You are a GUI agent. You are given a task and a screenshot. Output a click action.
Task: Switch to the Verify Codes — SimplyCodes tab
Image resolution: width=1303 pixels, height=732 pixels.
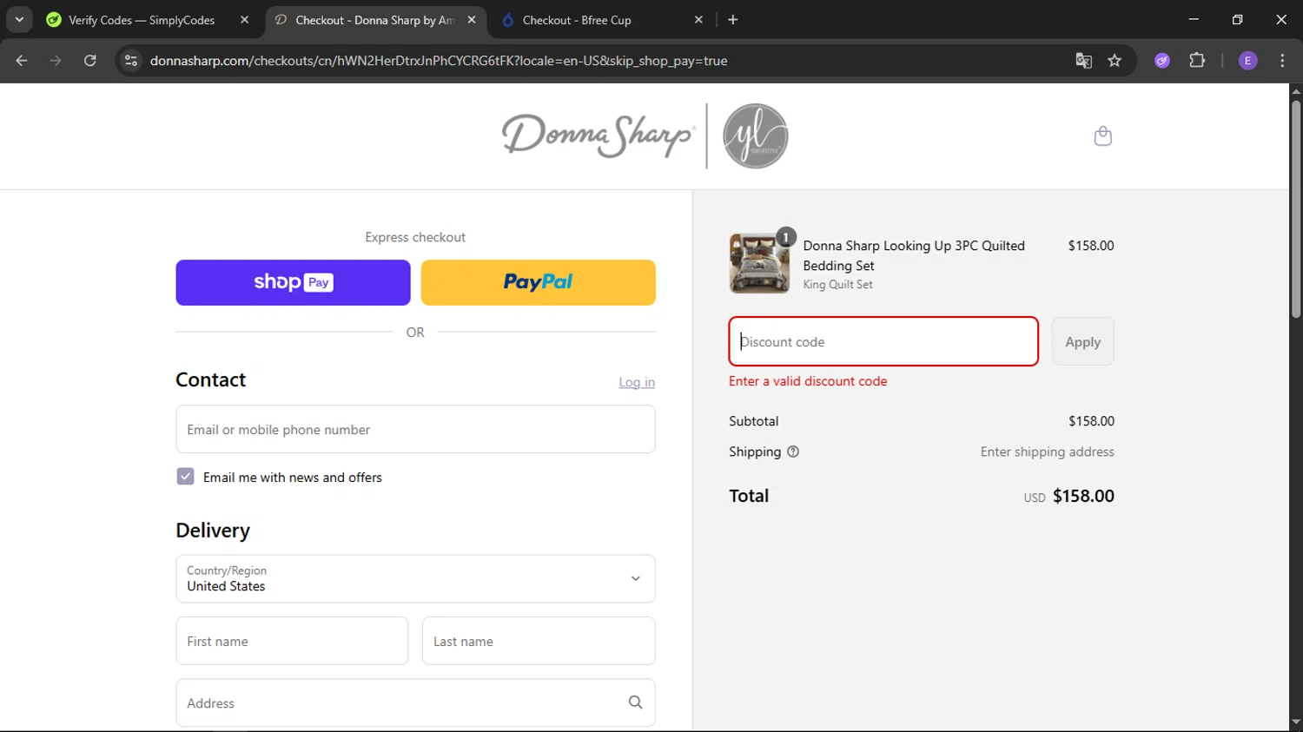click(x=142, y=20)
